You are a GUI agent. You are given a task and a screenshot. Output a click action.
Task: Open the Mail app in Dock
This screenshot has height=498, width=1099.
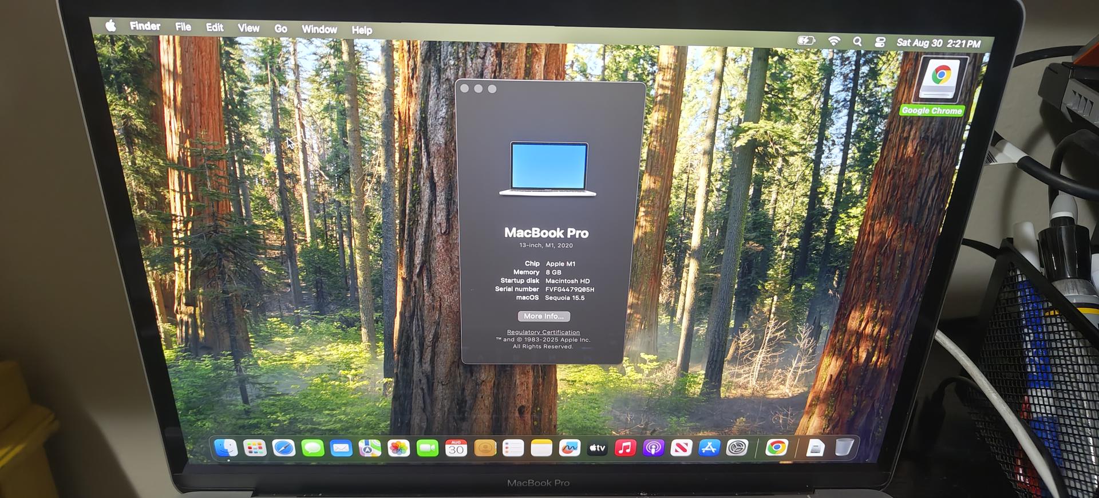[341, 448]
